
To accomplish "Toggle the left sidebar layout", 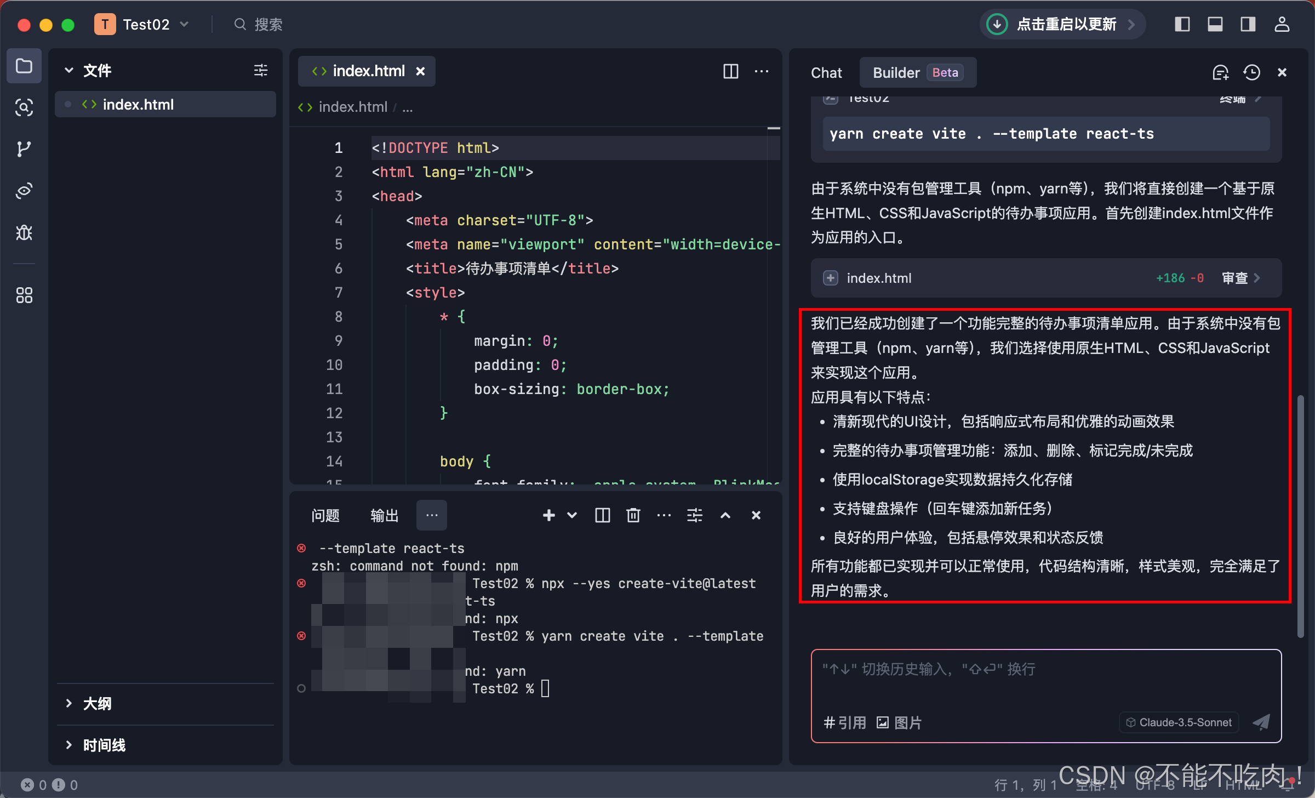I will pos(1182,24).
